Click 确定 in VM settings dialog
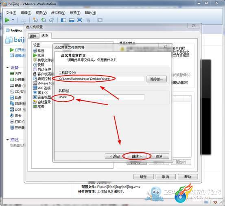Viewport: 225px width, 206px height. click(143, 177)
